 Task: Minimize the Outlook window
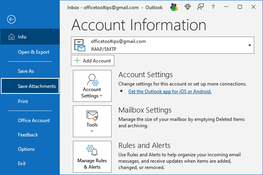226,7
